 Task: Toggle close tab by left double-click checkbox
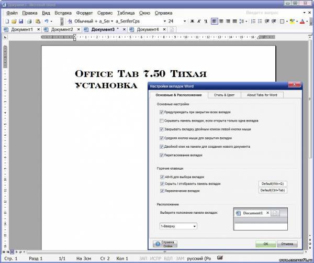tap(162, 129)
